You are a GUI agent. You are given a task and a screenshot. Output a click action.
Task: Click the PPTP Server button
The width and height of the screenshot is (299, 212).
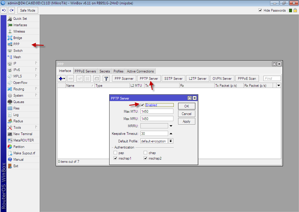149,79
